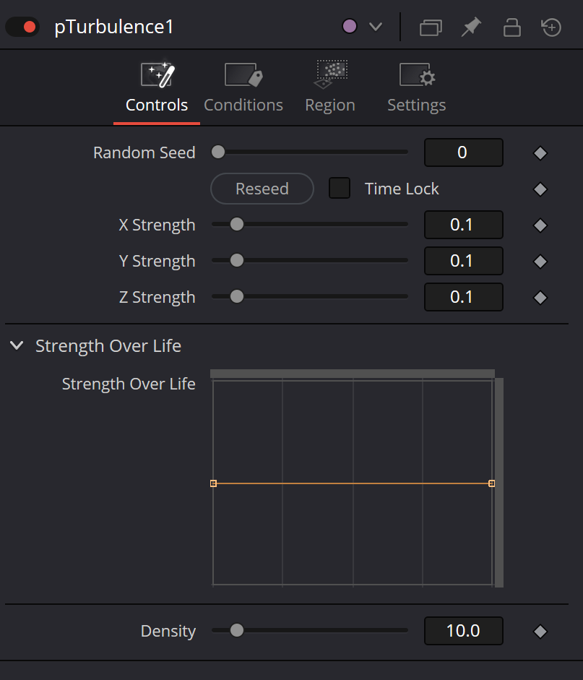Pin the pTurbulence1 inspector panel
This screenshot has height=680, width=583.
(x=471, y=27)
